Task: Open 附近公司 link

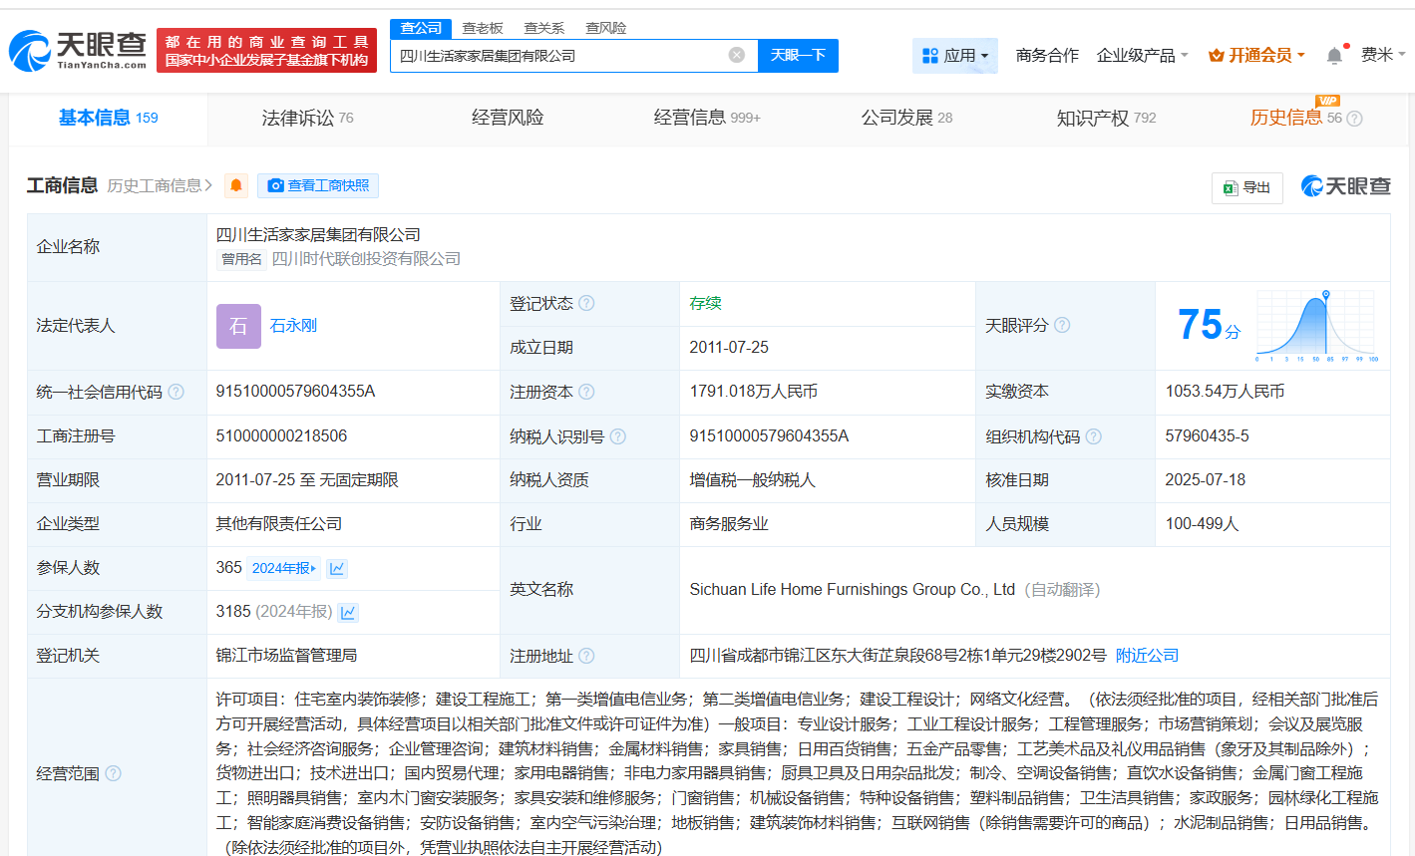Action: click(x=1147, y=656)
